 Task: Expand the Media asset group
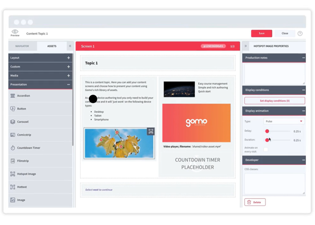[69, 75]
